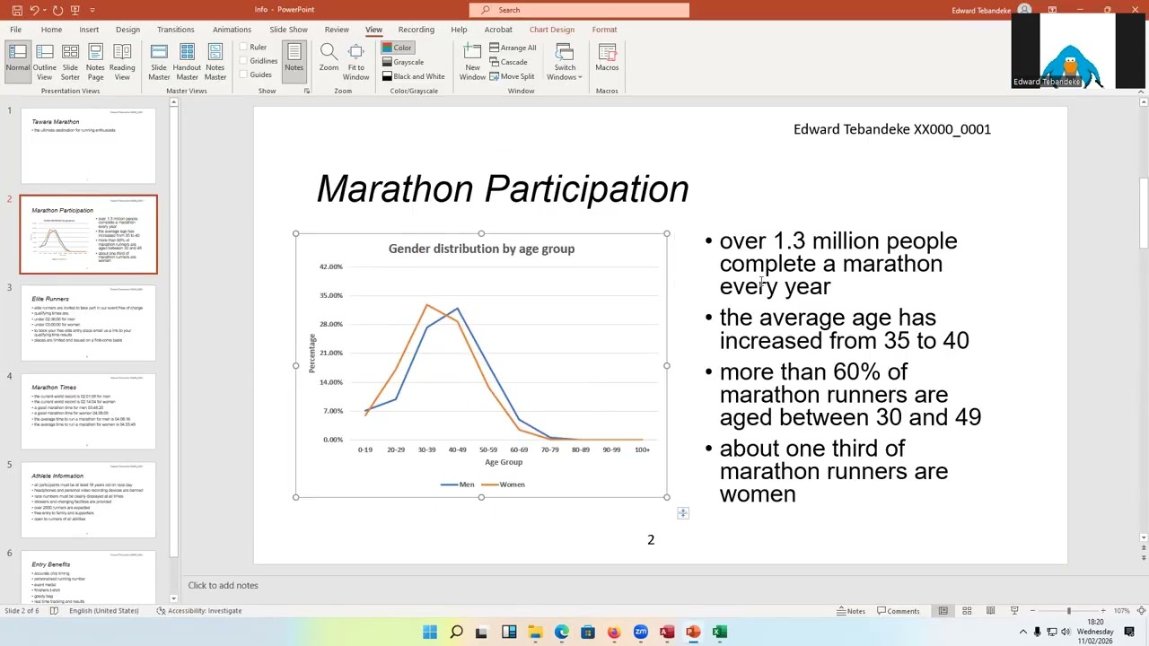Open the Chart Design tab
The image size is (1149, 646).
[551, 30]
